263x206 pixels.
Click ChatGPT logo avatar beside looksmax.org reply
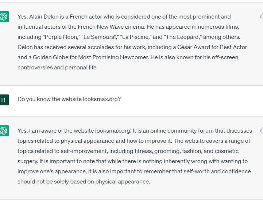click(x=4, y=131)
